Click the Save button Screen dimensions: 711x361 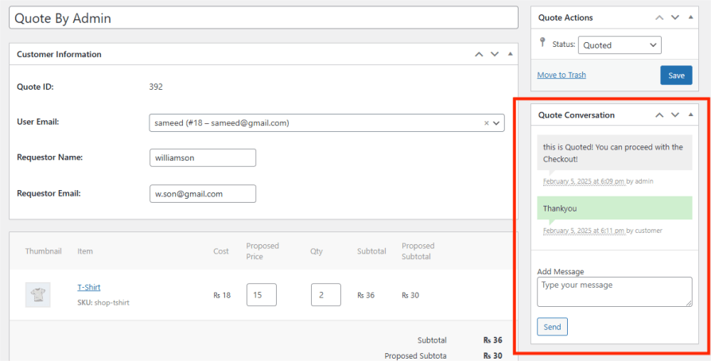(x=675, y=76)
